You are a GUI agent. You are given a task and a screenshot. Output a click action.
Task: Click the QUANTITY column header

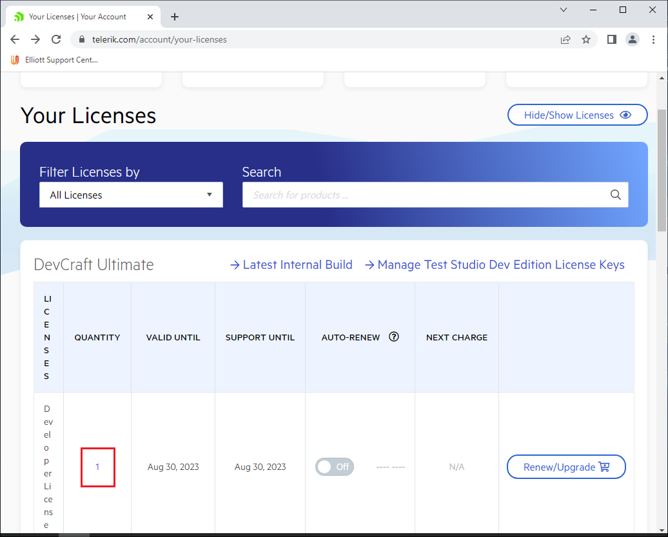(x=97, y=338)
